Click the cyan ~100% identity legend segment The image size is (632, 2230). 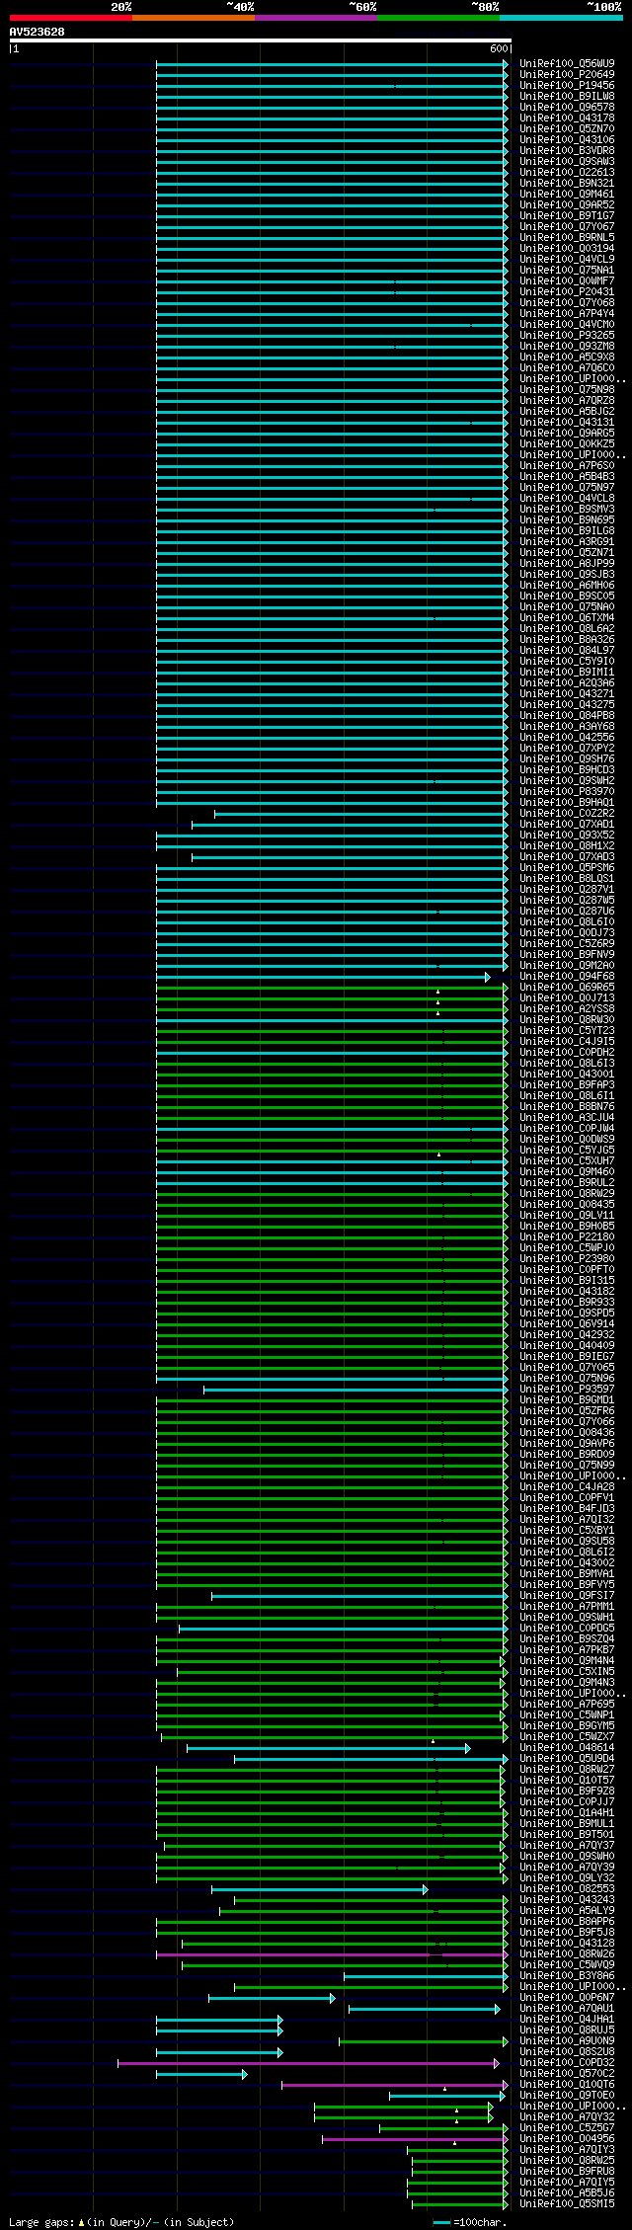[x=561, y=18]
